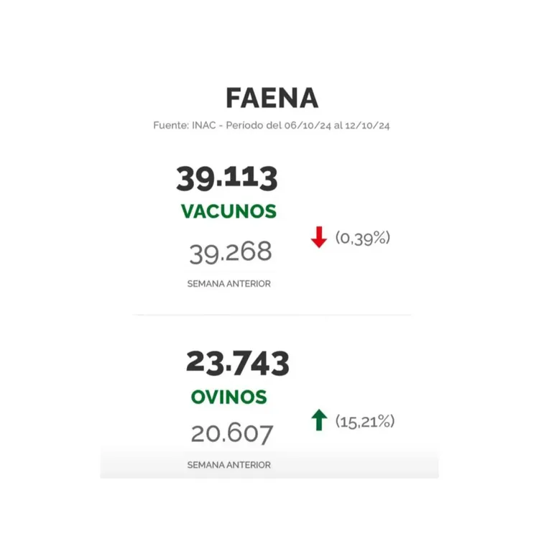Click the FAENA heading

coord(271,98)
